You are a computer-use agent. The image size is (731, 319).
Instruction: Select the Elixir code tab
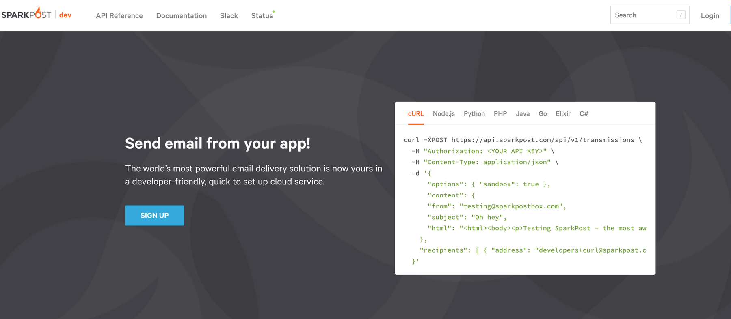coord(563,114)
